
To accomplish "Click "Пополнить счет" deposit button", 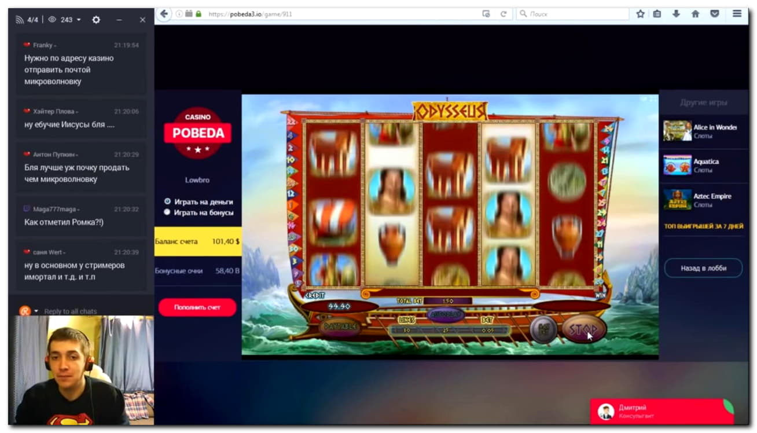I will tap(197, 307).
